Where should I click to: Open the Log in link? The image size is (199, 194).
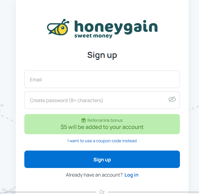click(x=131, y=175)
